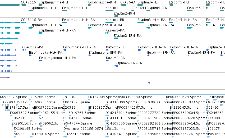Click the E(spl)malpha-BFM-RA transcript label

pos(105,25)
